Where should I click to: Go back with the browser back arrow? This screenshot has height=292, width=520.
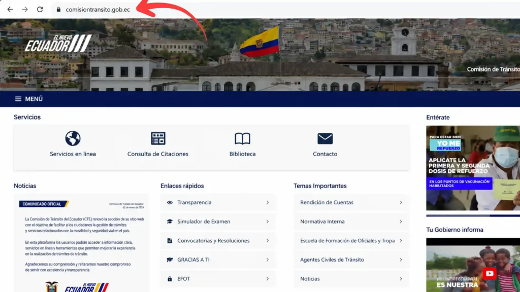click(x=10, y=10)
